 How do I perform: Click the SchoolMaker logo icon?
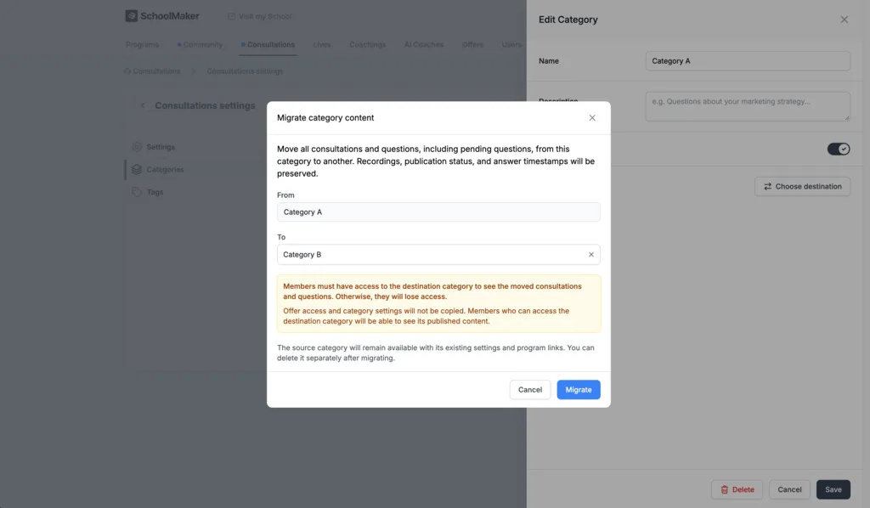click(132, 16)
